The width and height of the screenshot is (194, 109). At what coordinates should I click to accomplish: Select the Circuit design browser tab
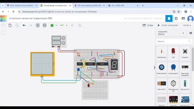tap(55, 5)
